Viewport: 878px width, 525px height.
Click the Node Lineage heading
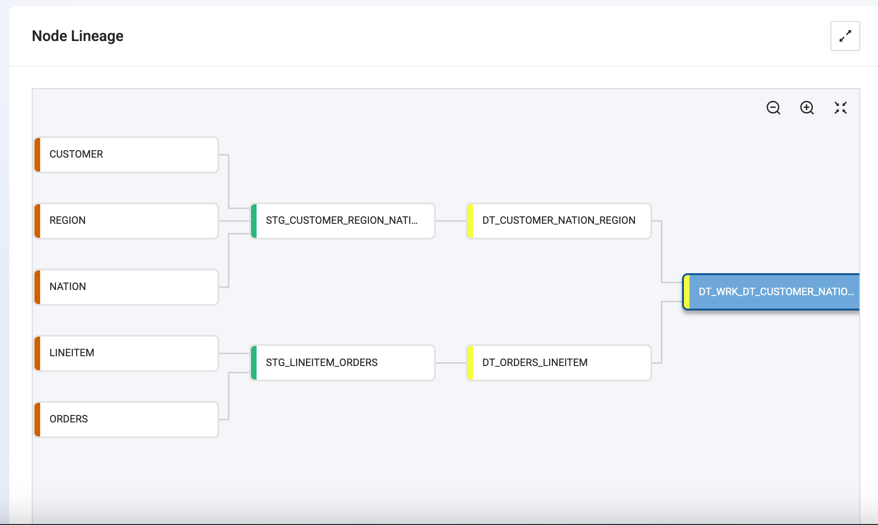coord(77,36)
